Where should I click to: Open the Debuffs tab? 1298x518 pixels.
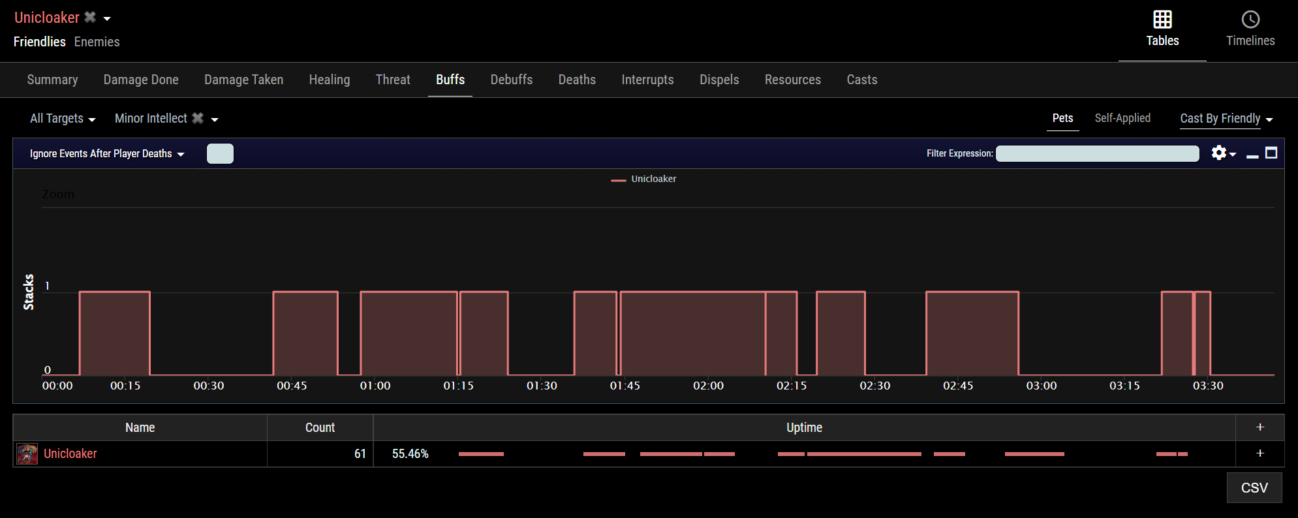tap(512, 80)
